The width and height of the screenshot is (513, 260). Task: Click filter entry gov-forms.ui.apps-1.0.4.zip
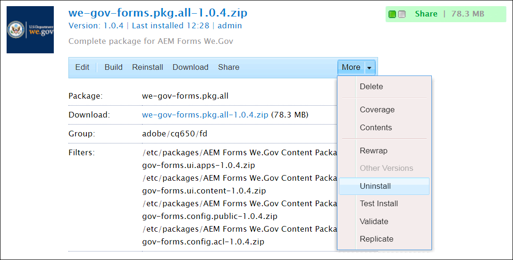coord(199,166)
